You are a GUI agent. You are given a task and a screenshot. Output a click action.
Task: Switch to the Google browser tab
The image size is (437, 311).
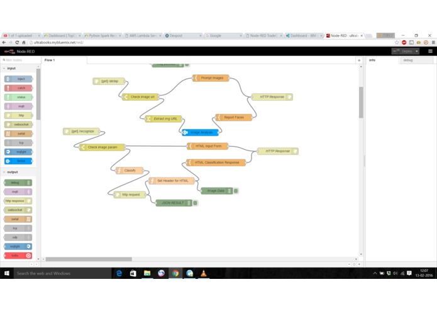click(x=223, y=36)
